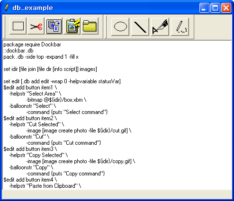The image size is (234, 201).
Task: Click the edit toolbar's docking handle
Action: tap(5, 27)
